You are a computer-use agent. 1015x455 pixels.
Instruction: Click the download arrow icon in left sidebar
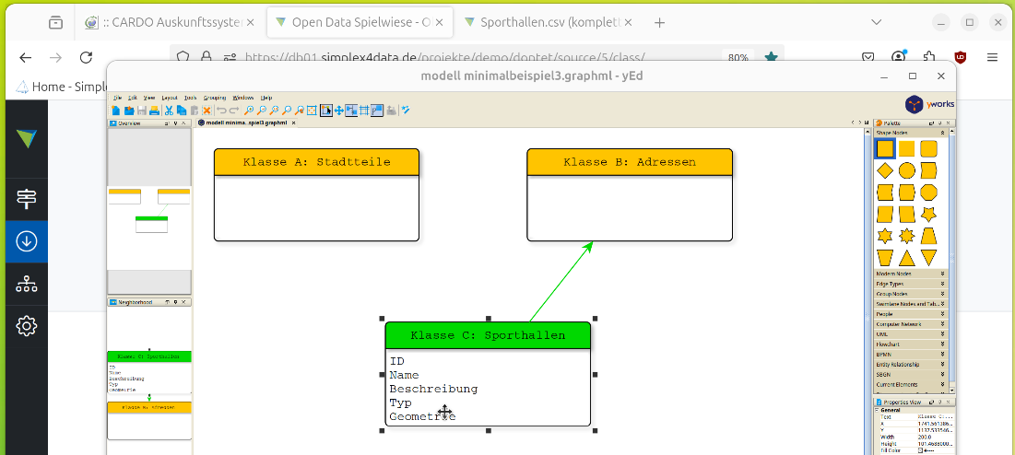point(27,241)
